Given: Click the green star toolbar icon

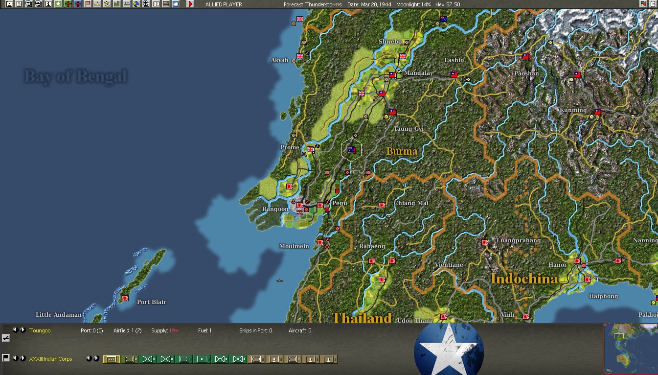Looking at the screenshot, I should 58,4.
